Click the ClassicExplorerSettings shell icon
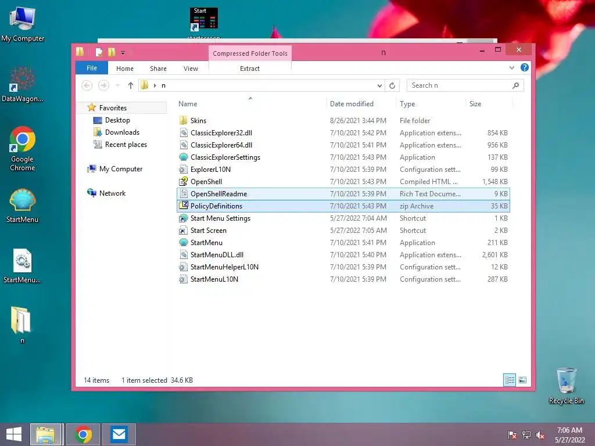The width and height of the screenshot is (595, 446). [183, 157]
